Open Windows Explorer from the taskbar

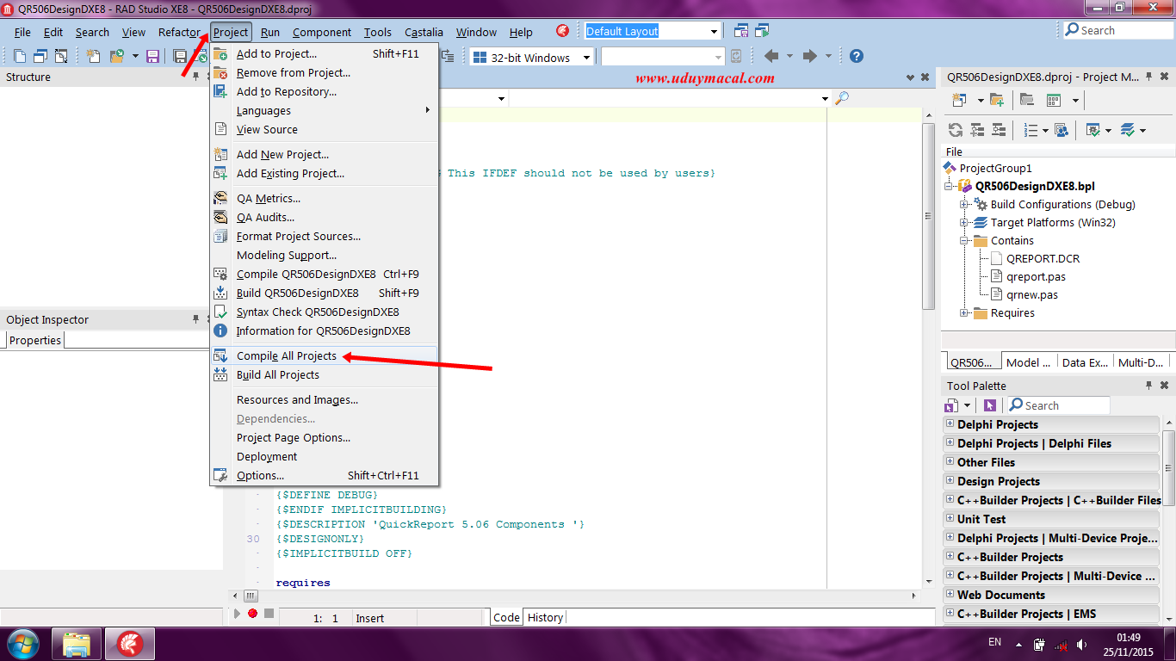click(77, 643)
